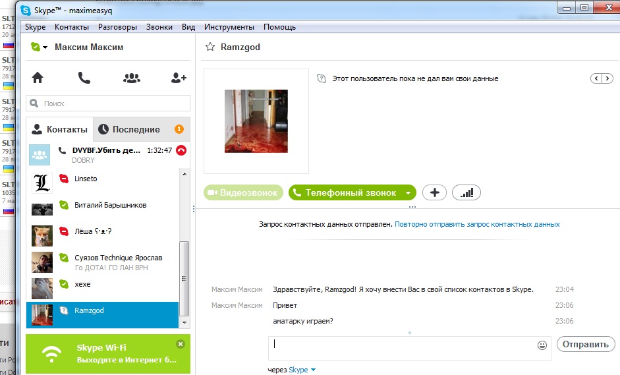Click Ramzgod's unknown status icon in list
620x375 pixels.
coord(64,310)
